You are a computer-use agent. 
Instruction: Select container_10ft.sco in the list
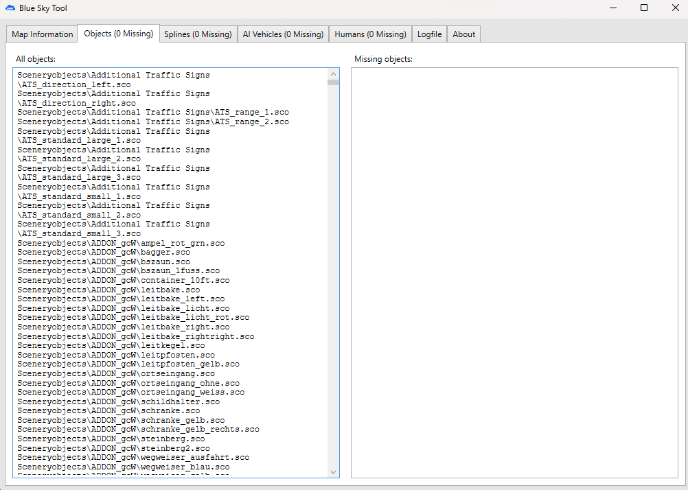click(x=124, y=280)
